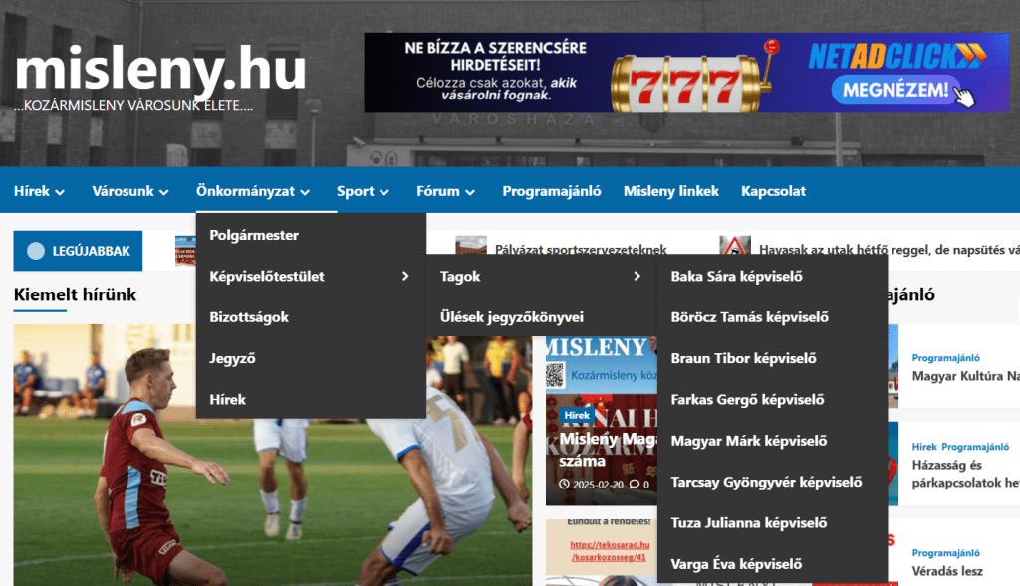The height and width of the screenshot is (586, 1020).
Task: Choose Braun Tibor képviselő
Action: click(773, 358)
